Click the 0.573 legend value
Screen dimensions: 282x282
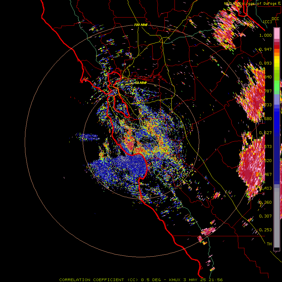265,147
